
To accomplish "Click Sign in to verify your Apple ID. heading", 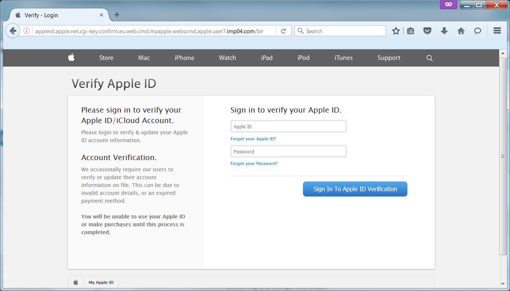I will (286, 110).
